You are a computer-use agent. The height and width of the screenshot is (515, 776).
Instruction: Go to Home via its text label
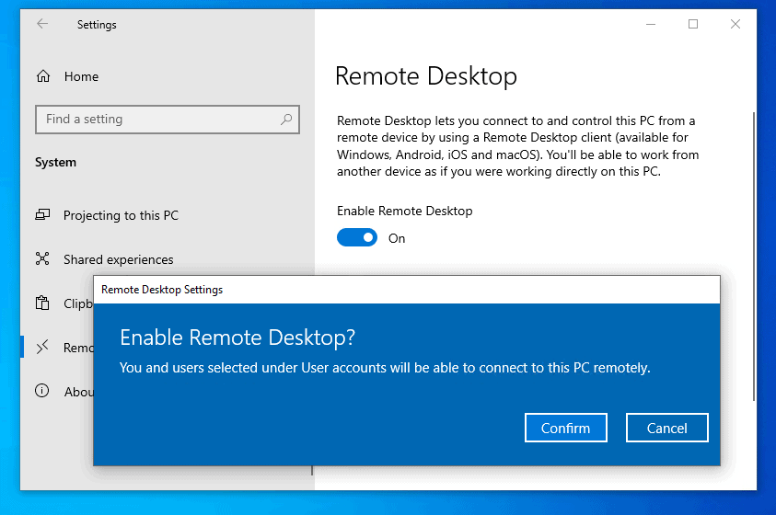(81, 76)
